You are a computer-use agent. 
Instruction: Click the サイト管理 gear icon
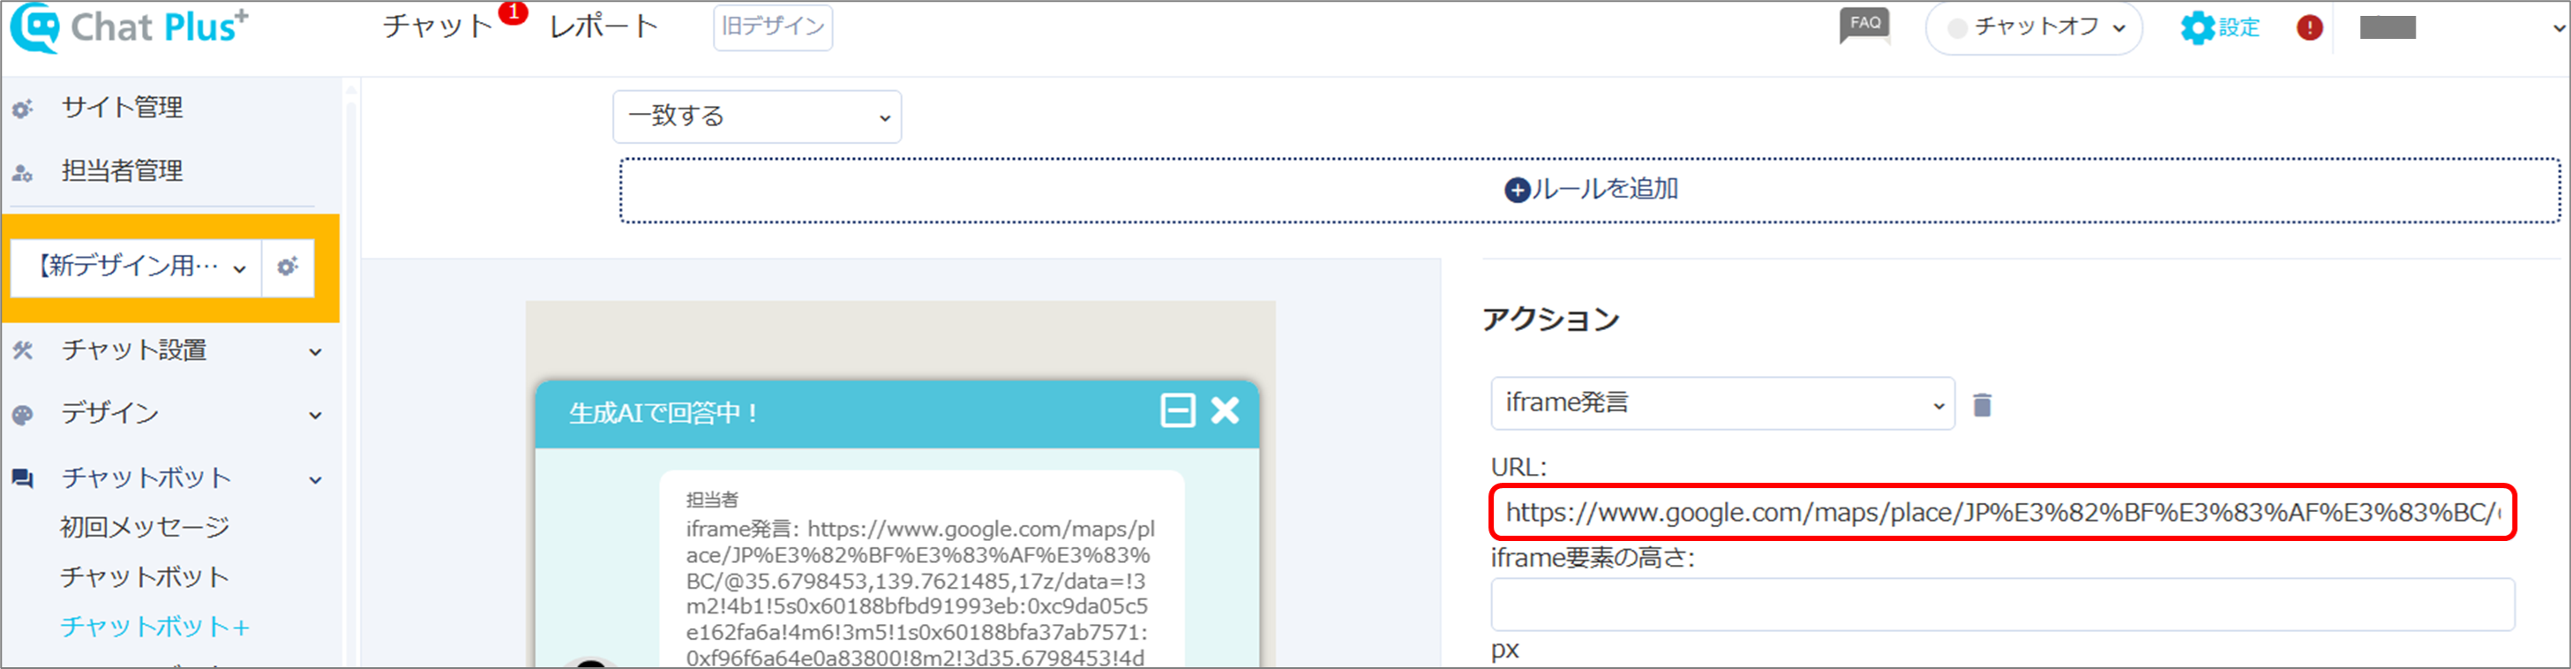point(22,109)
